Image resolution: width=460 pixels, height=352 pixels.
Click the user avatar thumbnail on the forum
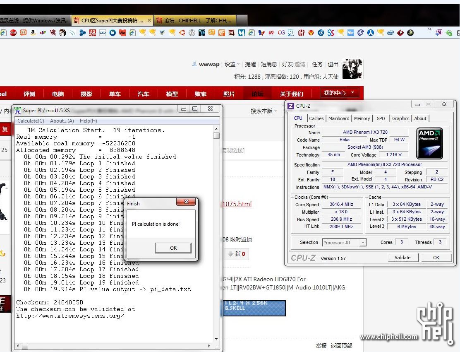click(x=352, y=69)
